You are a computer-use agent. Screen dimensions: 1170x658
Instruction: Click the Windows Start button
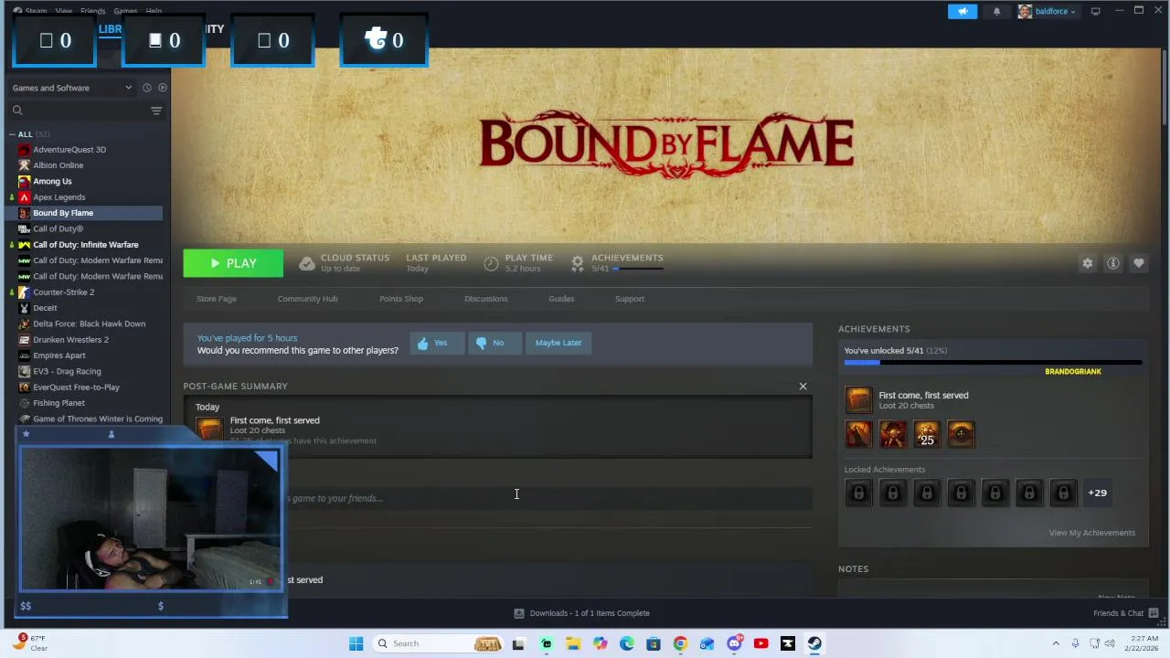pyautogui.click(x=356, y=643)
